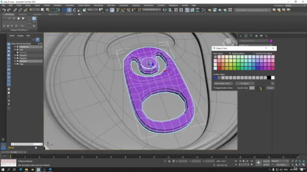Click magenta object color swatch in command panel

pos(271,41)
